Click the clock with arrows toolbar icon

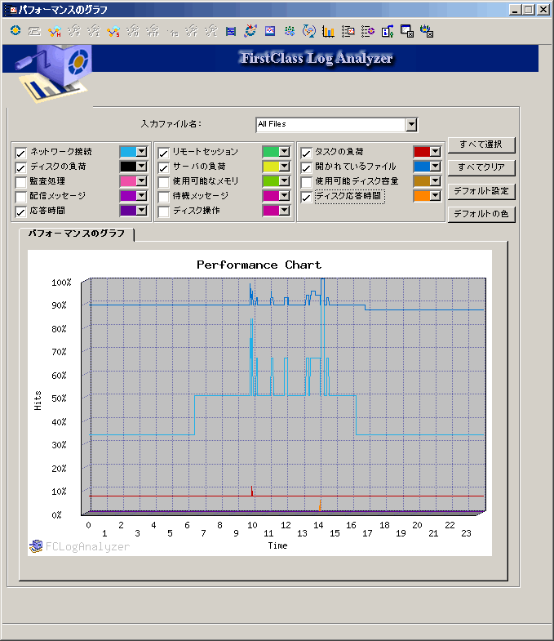tap(309, 32)
